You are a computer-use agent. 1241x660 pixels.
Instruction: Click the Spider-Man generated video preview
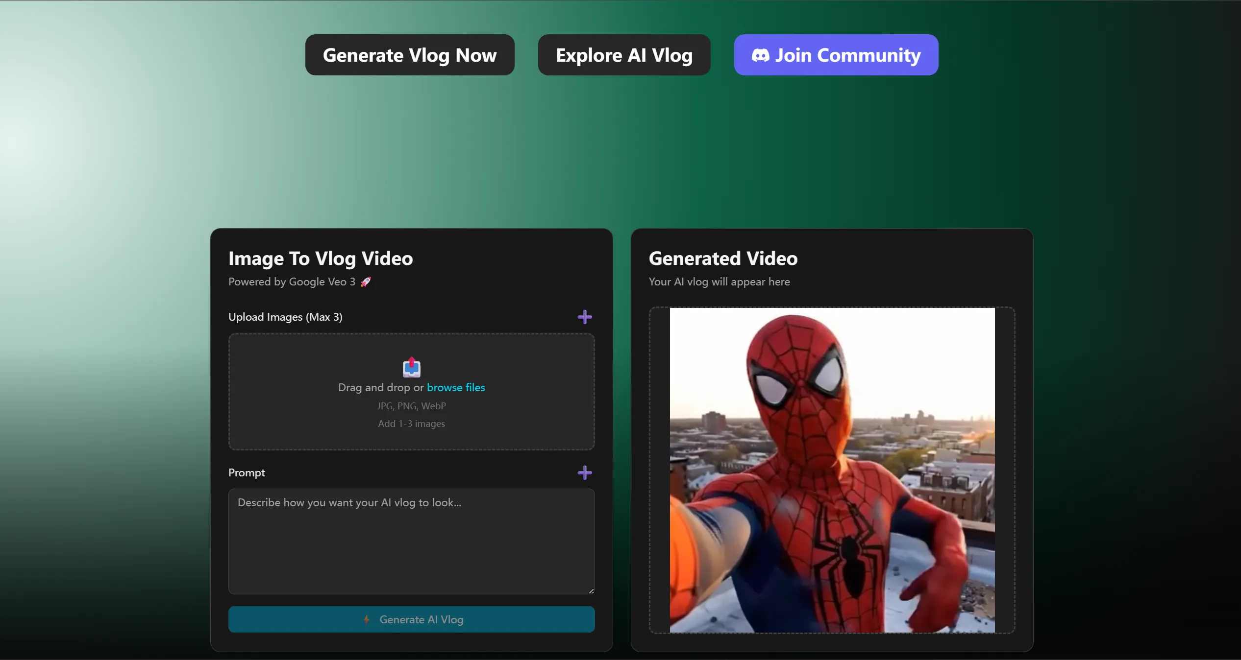pos(832,470)
